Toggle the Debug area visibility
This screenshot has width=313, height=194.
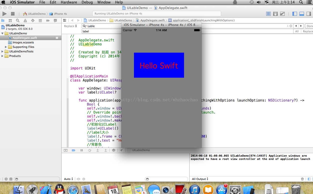click(302, 14)
